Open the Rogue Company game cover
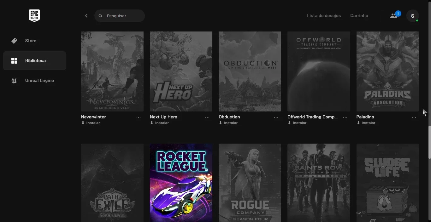 pos(250,183)
